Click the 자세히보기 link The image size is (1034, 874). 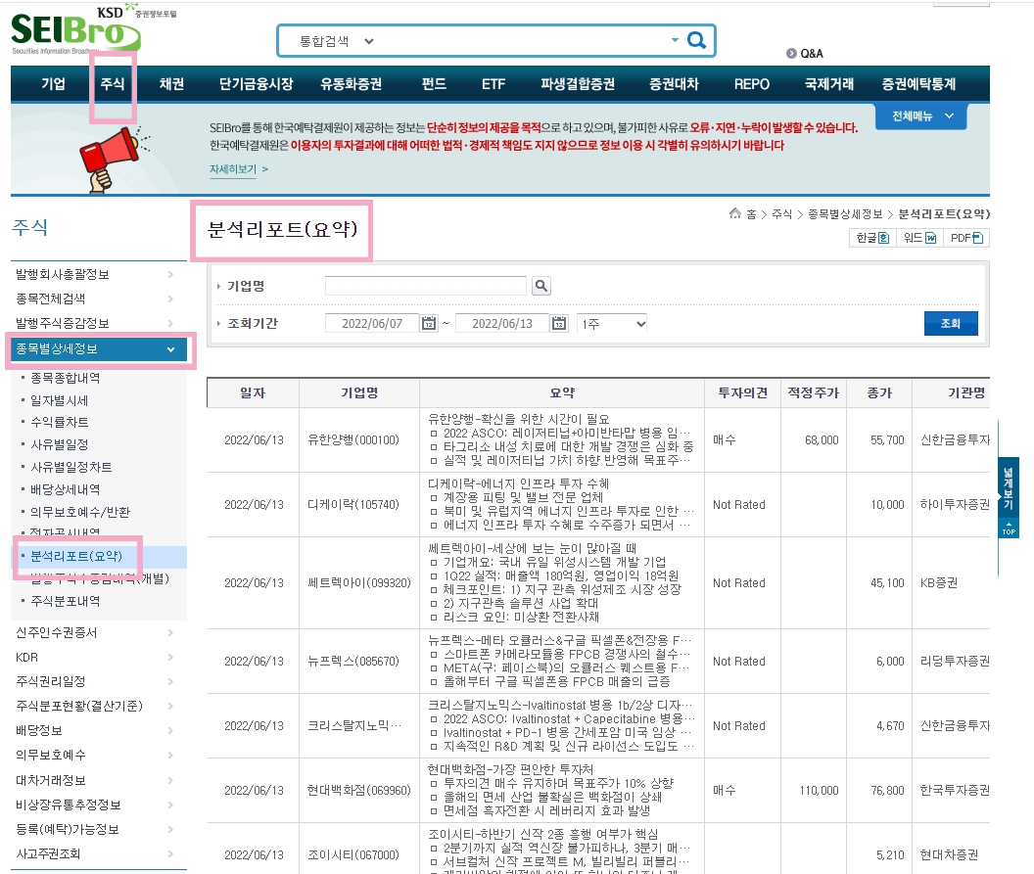[233, 169]
